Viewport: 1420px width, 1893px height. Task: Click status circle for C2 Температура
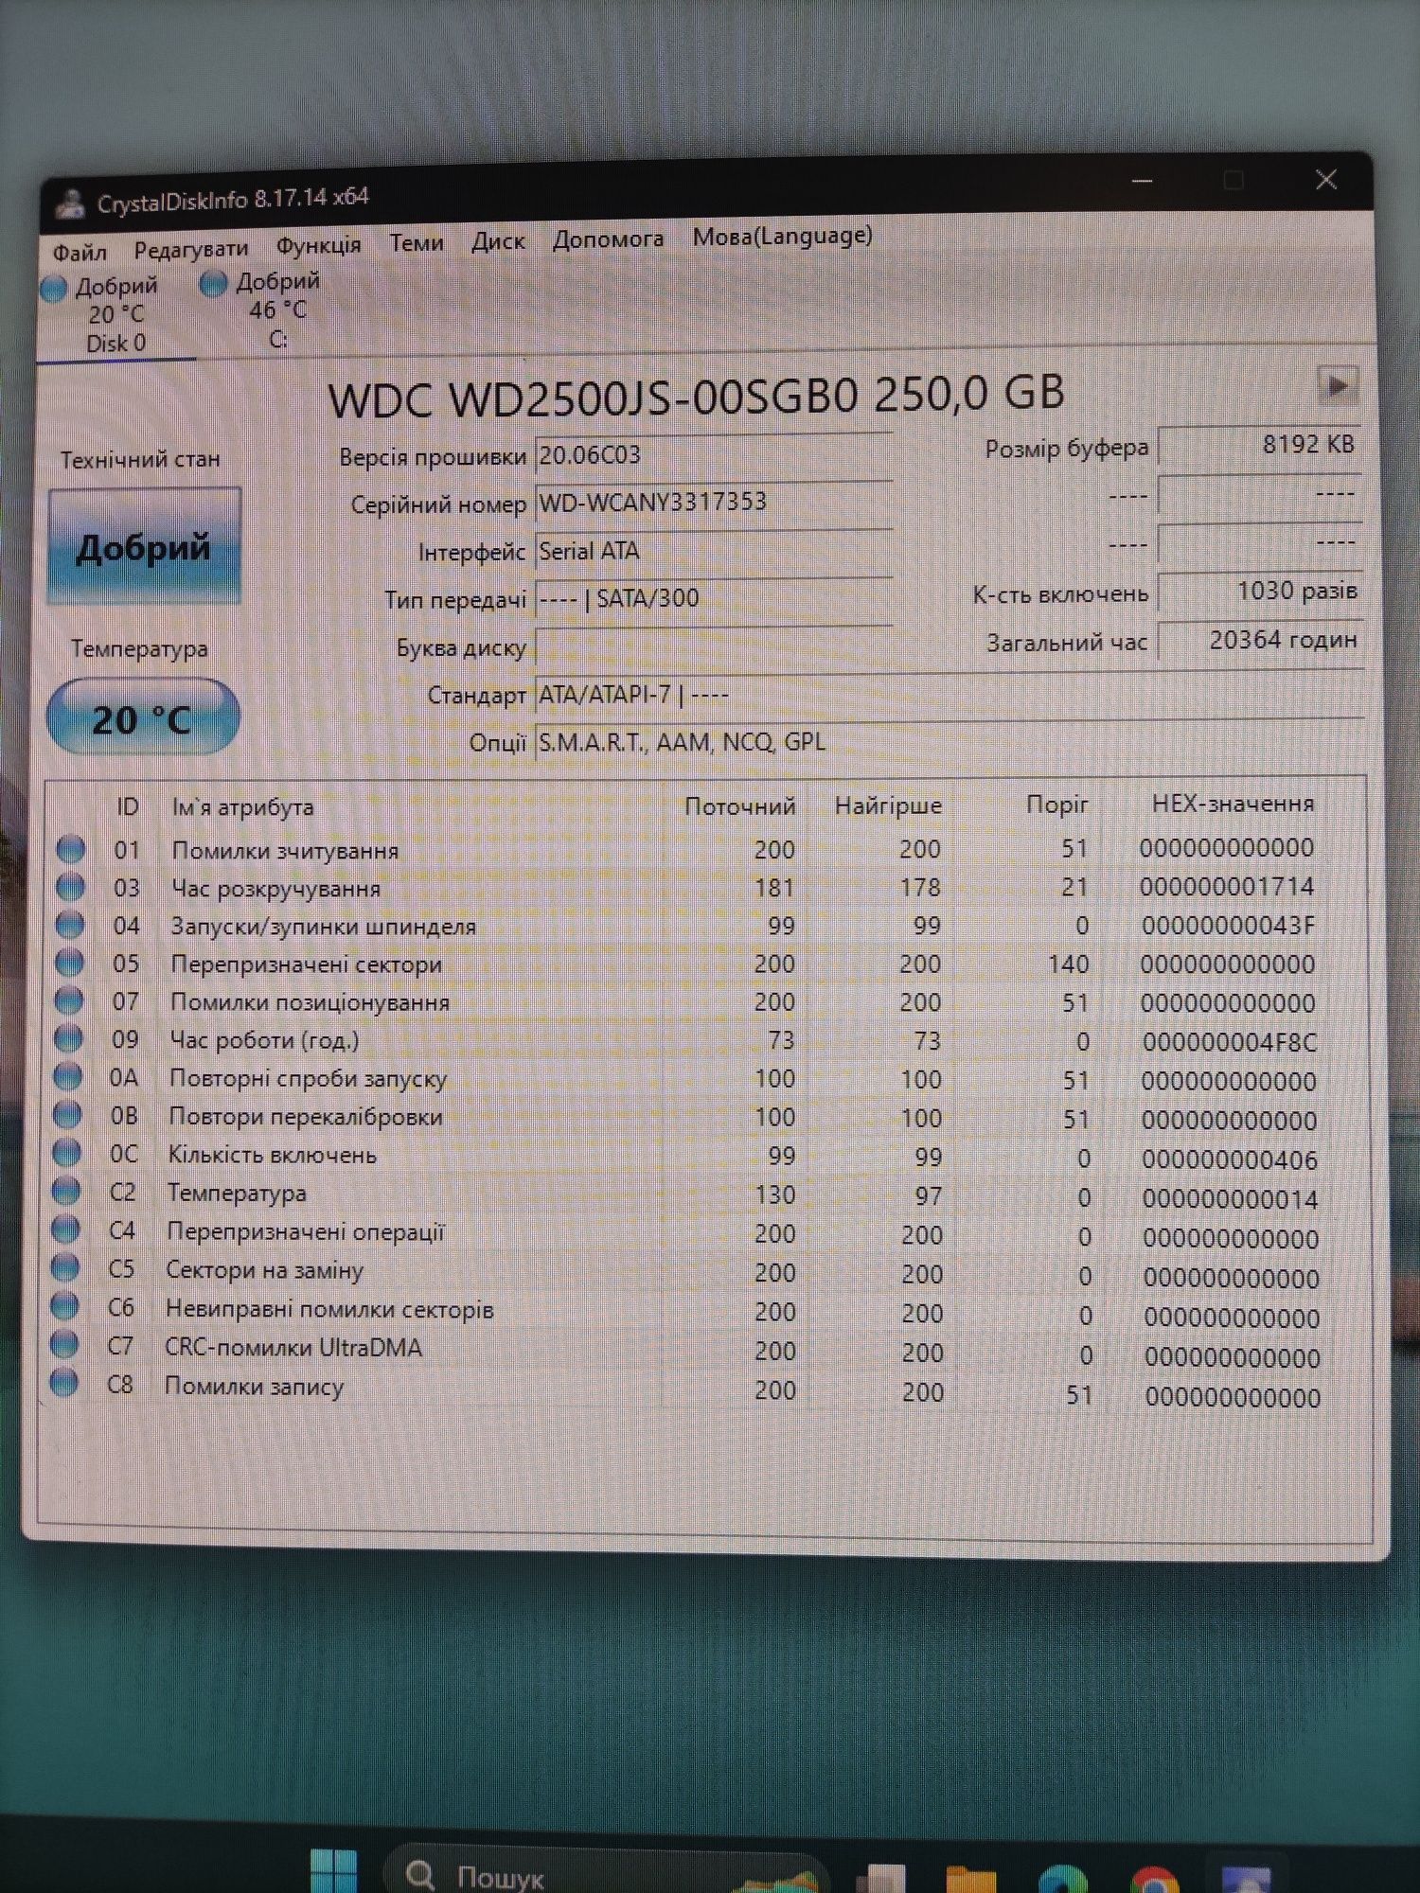coord(66,1191)
